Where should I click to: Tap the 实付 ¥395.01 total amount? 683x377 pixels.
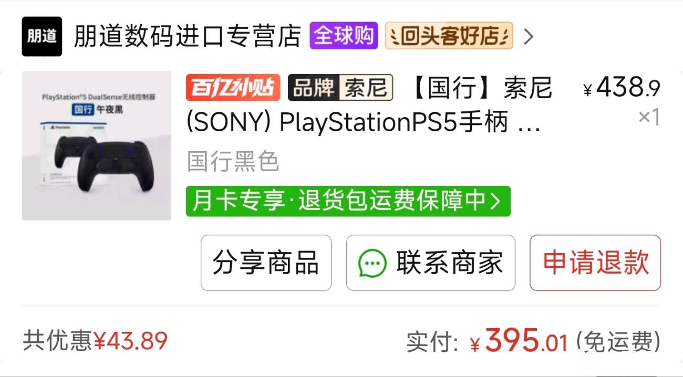(487, 341)
